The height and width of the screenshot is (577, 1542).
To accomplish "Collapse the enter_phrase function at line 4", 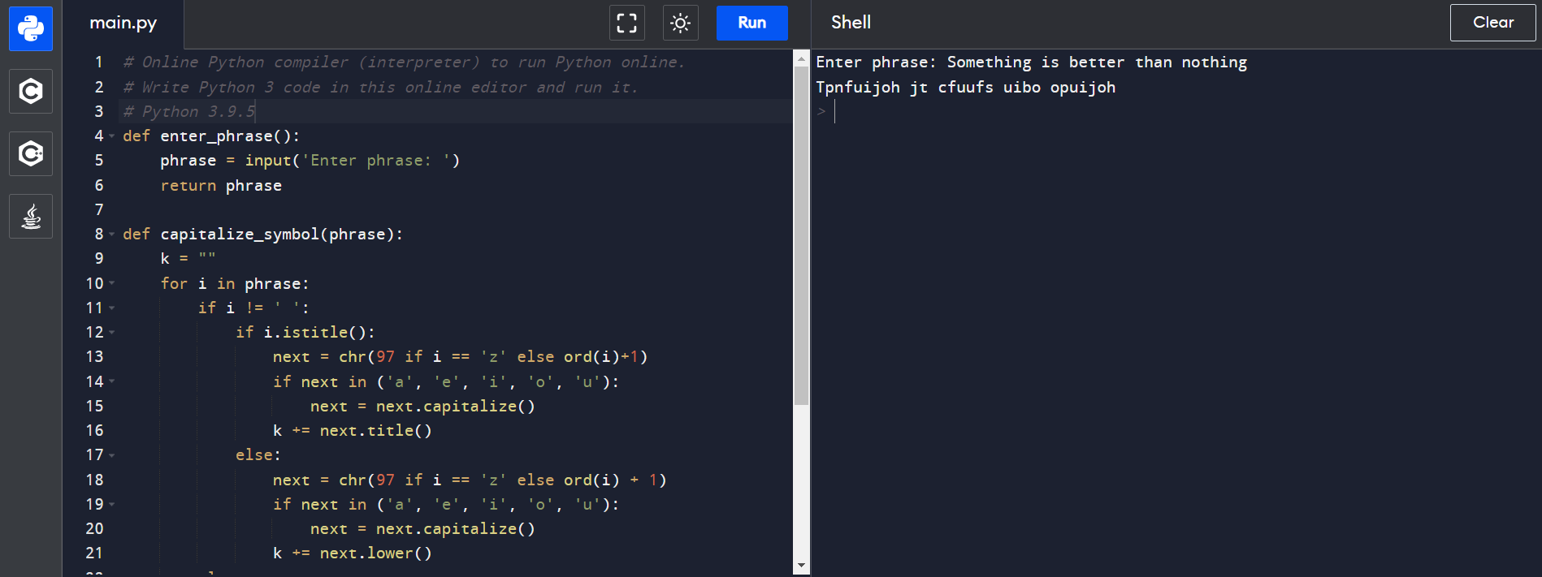I will pos(112,136).
